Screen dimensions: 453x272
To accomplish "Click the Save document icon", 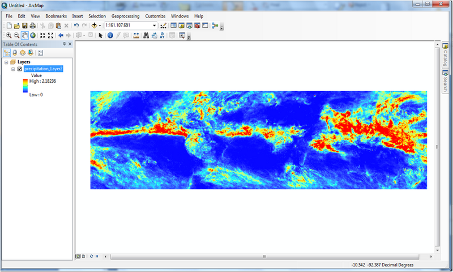I will [25, 25].
